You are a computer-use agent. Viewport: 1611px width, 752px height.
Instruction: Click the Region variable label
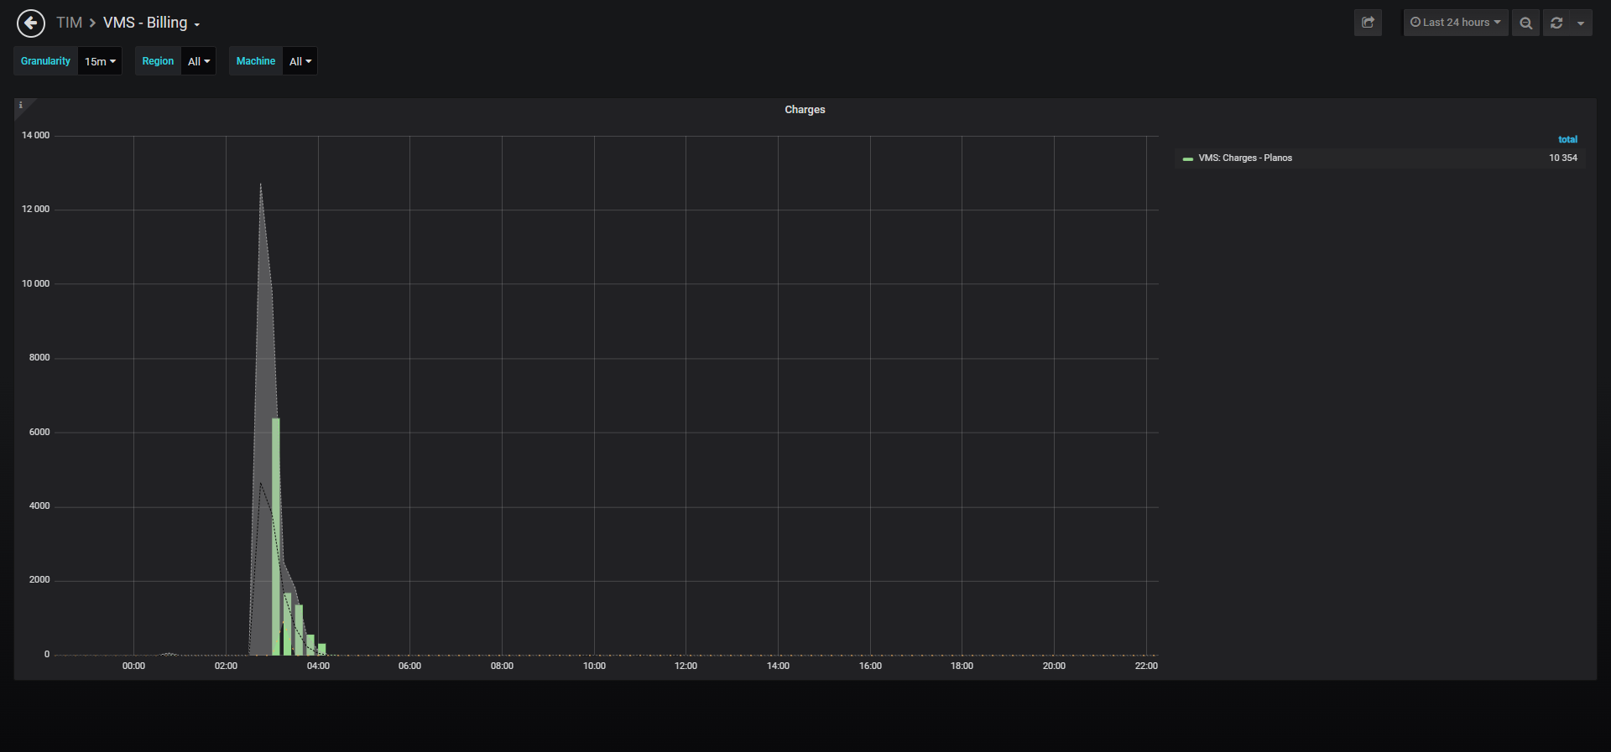tap(158, 61)
